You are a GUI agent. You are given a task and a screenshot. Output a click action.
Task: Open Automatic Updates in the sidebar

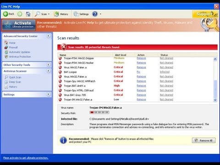point(20,52)
